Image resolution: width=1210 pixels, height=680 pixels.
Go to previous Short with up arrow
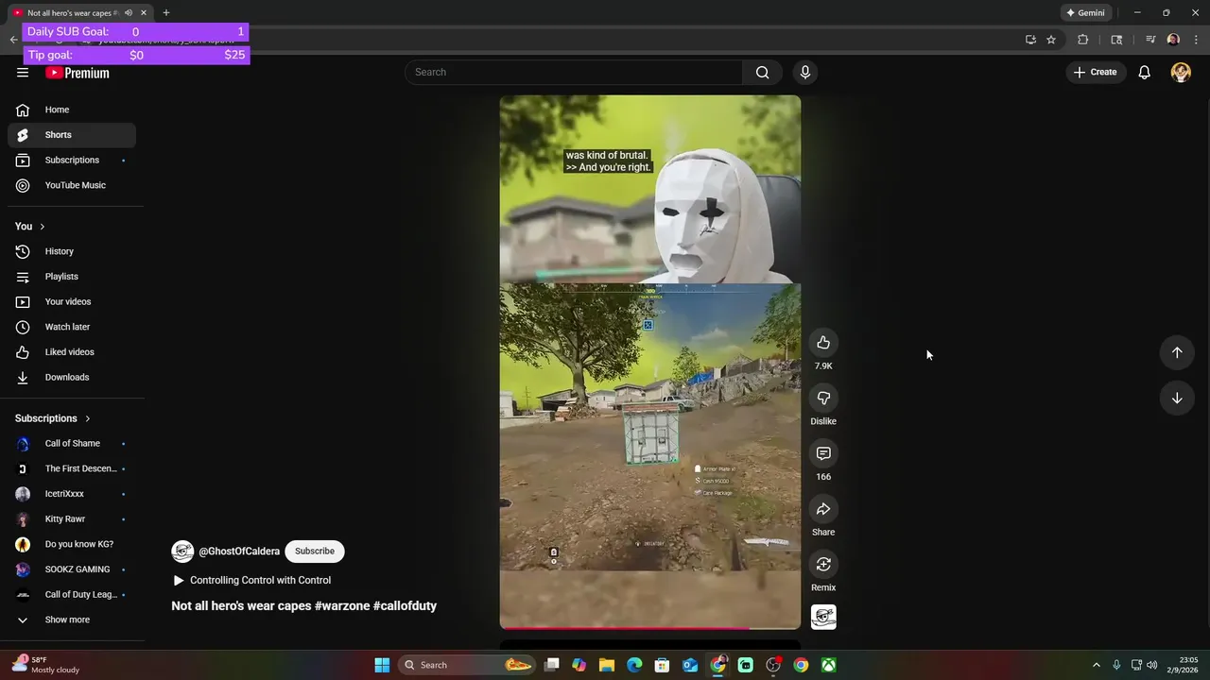pos(1177,352)
